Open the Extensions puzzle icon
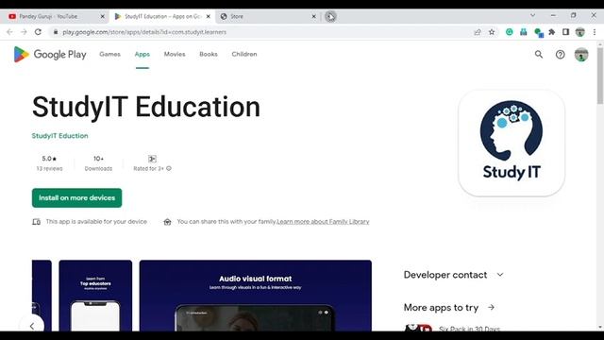 coord(551,32)
